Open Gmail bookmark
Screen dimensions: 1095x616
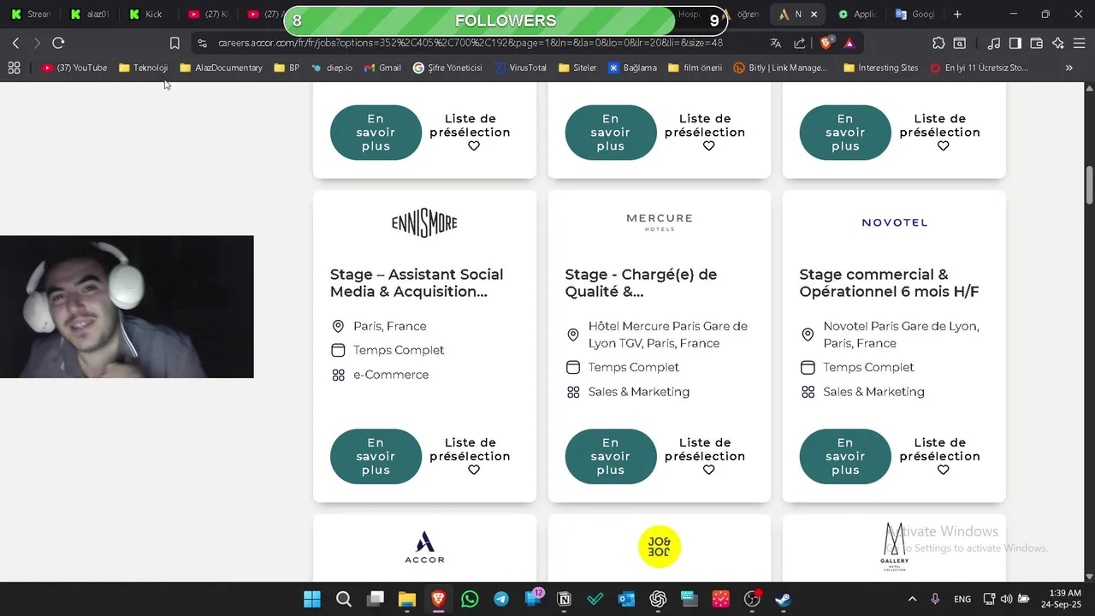pos(382,68)
